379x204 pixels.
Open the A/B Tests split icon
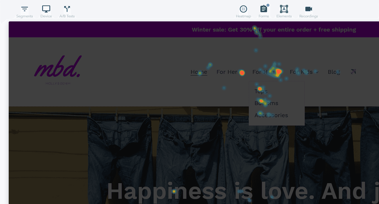point(67,9)
